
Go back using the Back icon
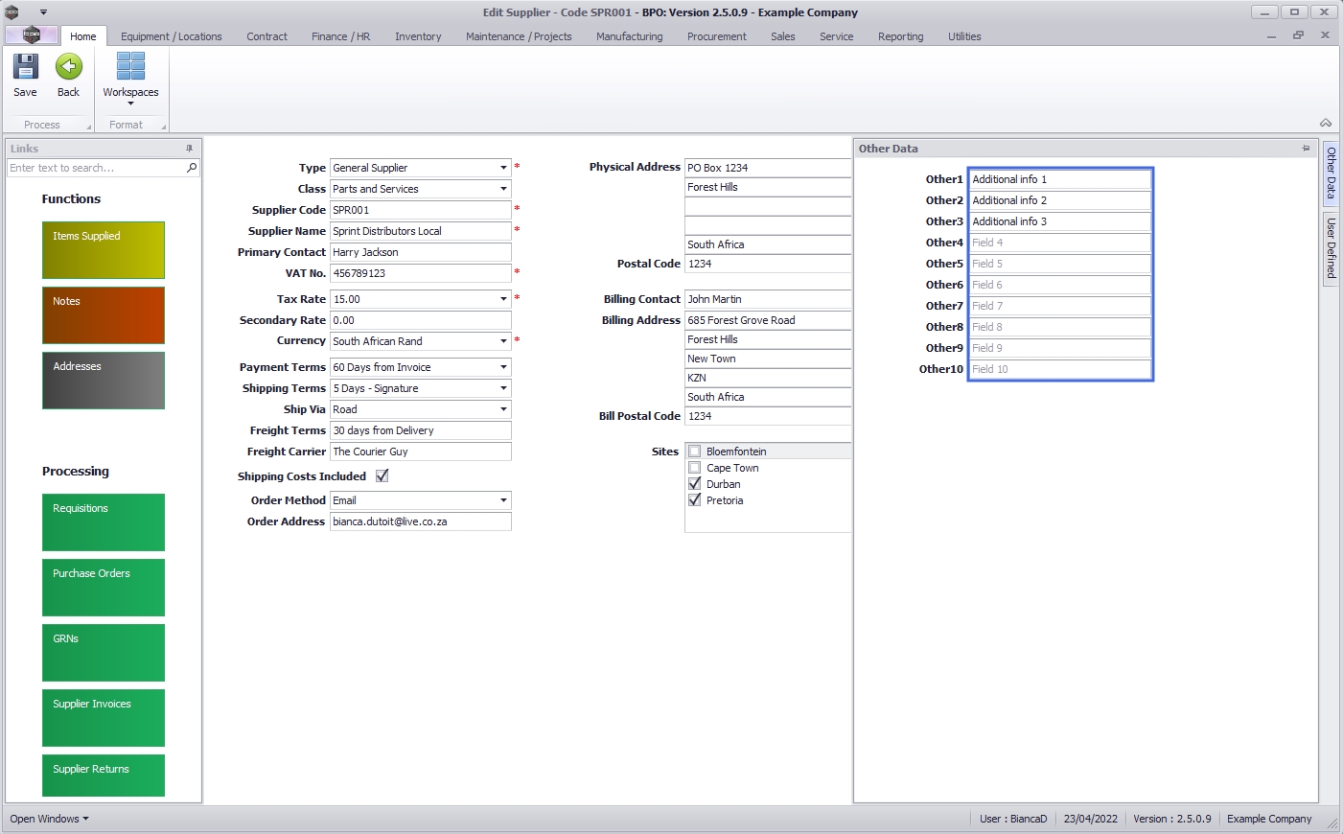coord(68,76)
